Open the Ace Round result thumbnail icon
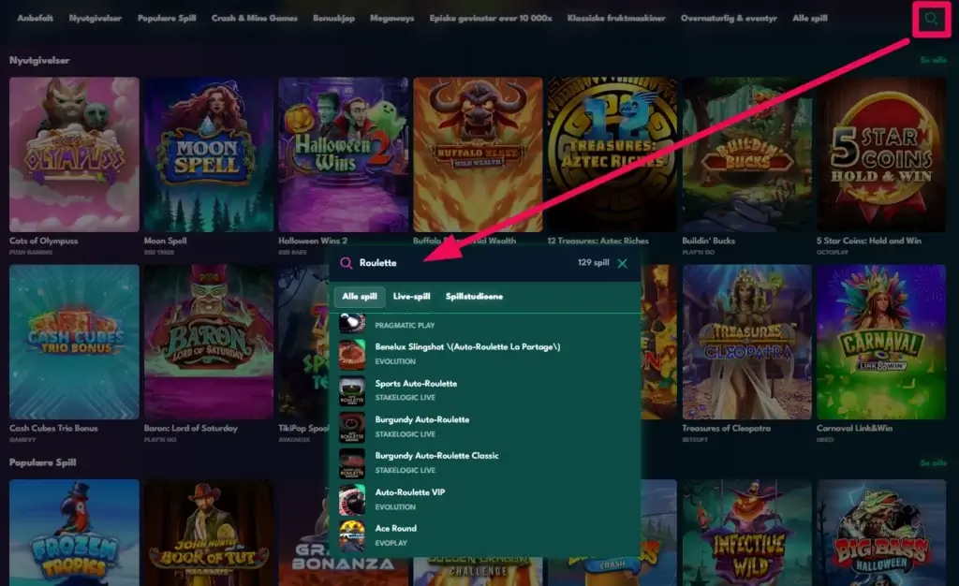The height and width of the screenshot is (586, 959). click(x=352, y=535)
